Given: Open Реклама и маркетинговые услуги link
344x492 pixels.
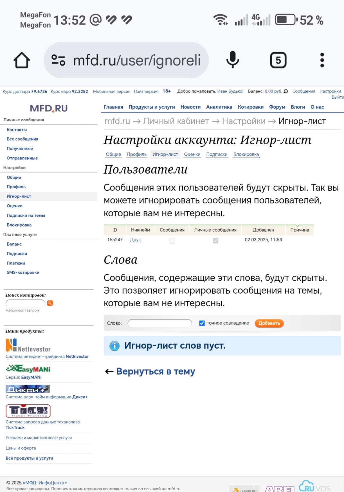Looking at the screenshot, I should pos(39,438).
